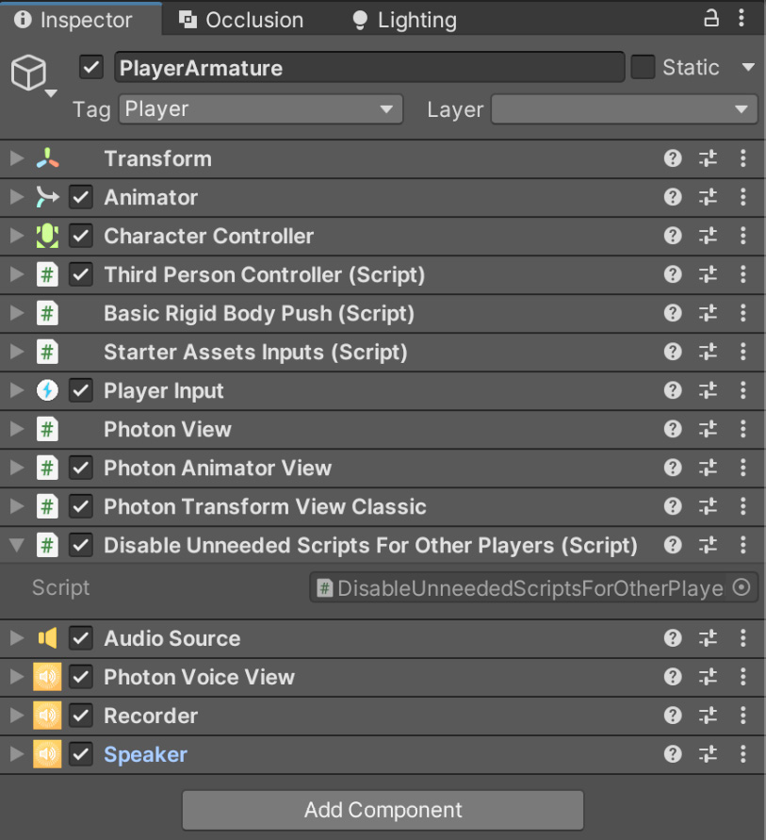Open Inspector panel more options menu
The height and width of the screenshot is (840, 766).
[742, 18]
